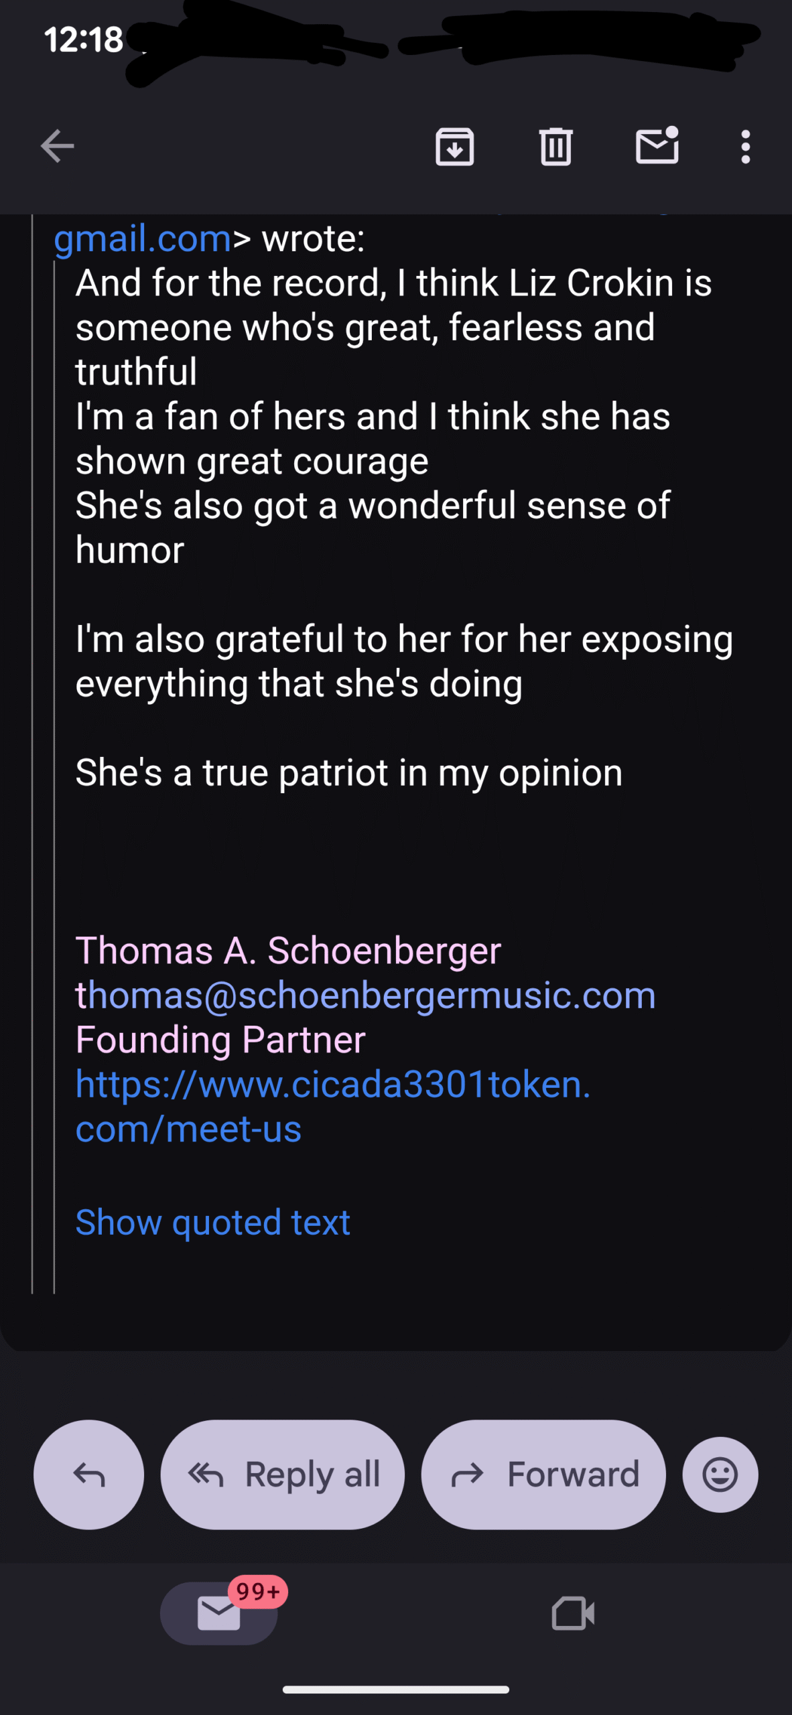This screenshot has width=792, height=1715.
Task: Add an emoji reaction
Action: 720,1474
